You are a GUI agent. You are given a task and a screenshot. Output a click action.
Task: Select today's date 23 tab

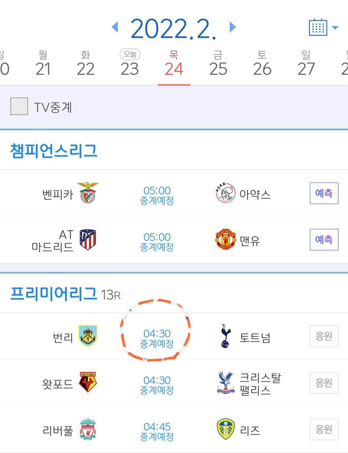click(130, 64)
